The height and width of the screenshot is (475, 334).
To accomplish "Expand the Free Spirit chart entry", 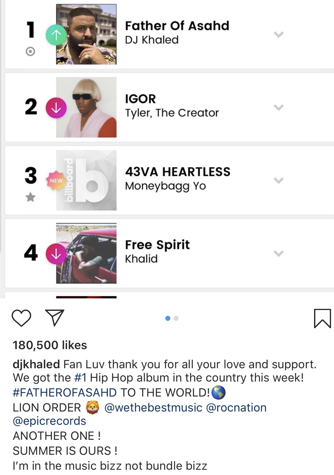I will point(278,253).
